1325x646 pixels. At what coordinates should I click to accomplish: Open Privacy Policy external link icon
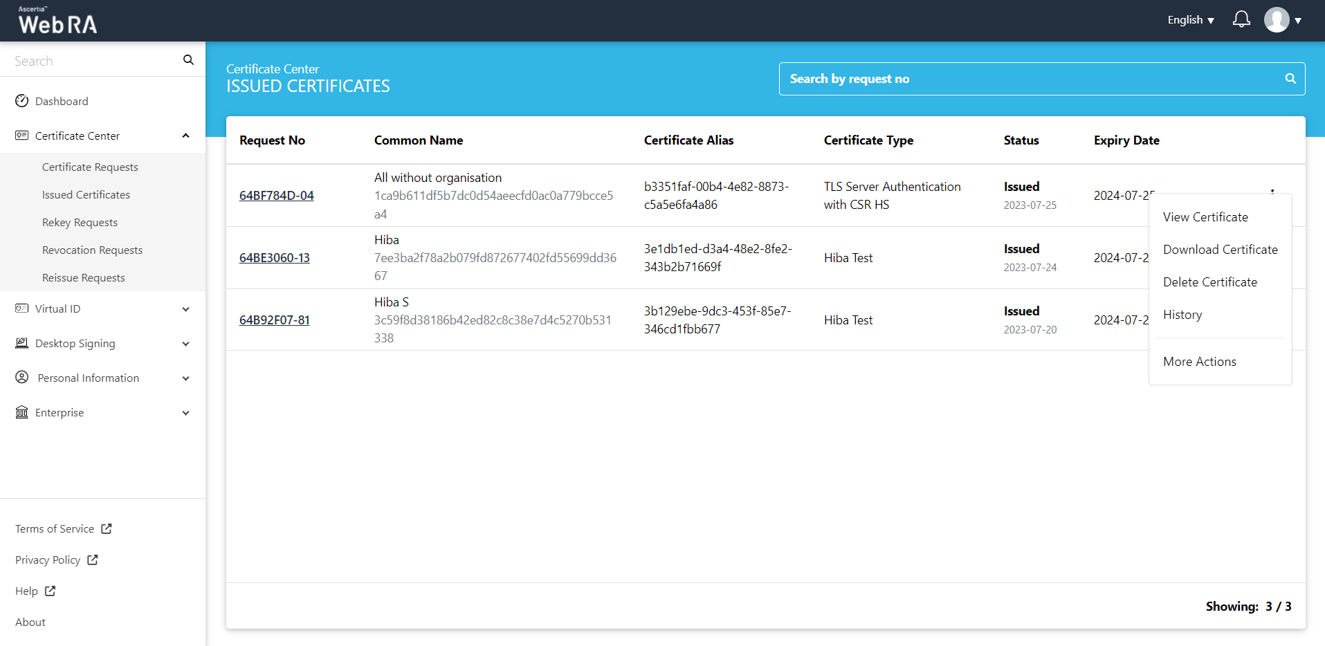[x=93, y=560]
